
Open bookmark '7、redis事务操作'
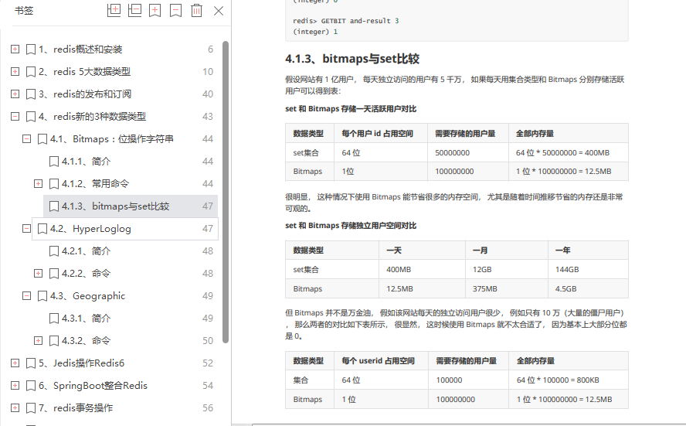76,408
